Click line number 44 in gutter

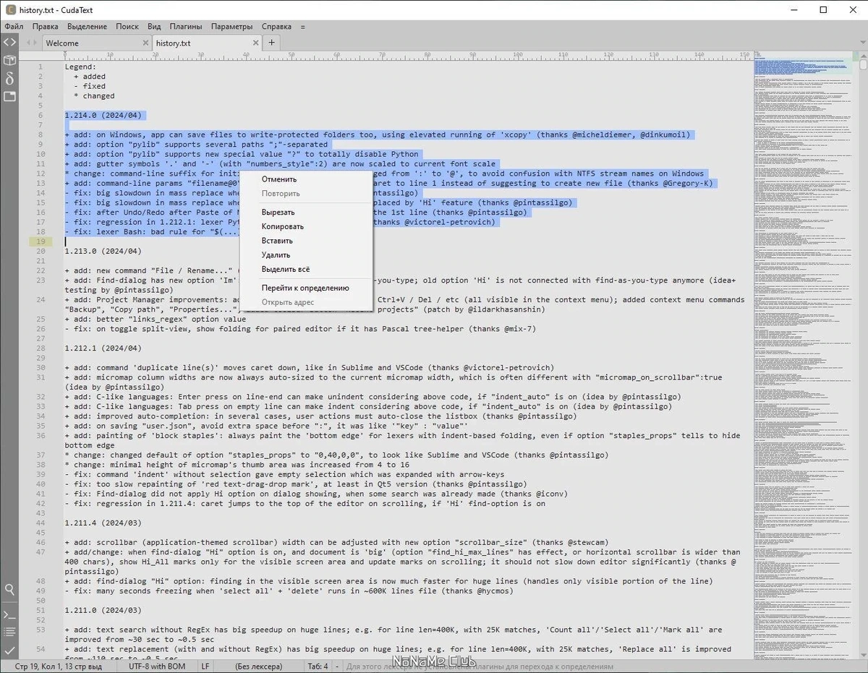[x=40, y=523]
